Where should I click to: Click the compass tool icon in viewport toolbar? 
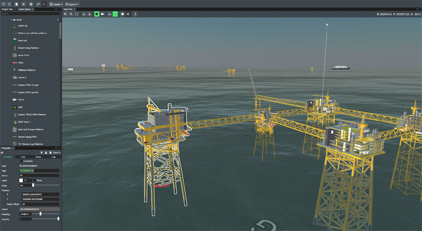pyautogui.click(x=135, y=14)
